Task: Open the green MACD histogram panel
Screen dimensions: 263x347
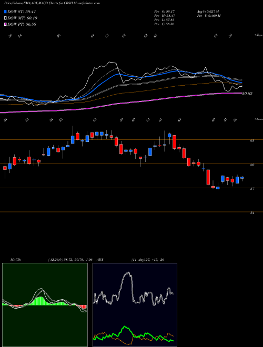Action: click(x=45, y=305)
